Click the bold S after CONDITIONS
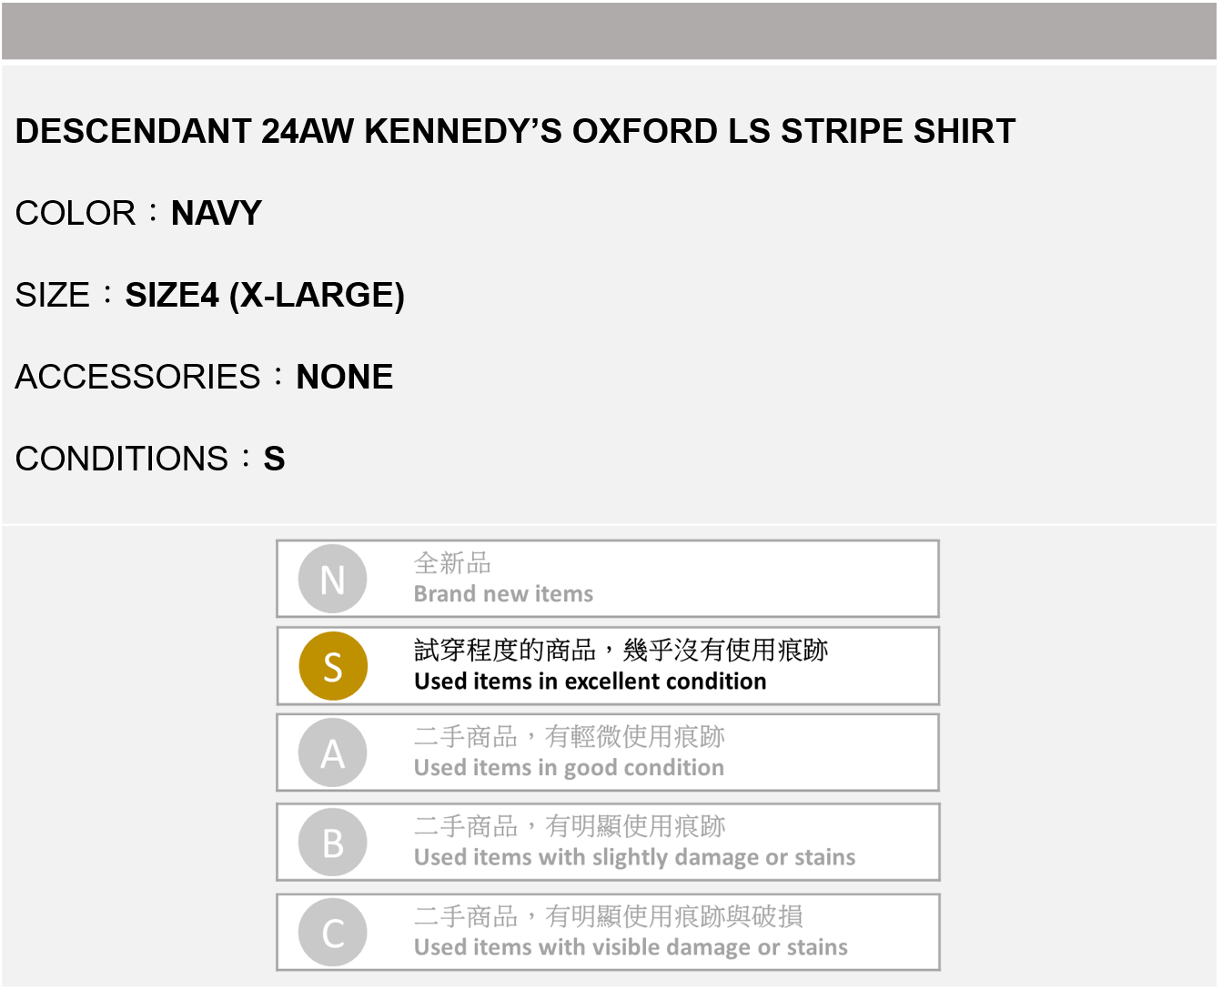This screenshot has height=990, width=1222. [x=274, y=459]
